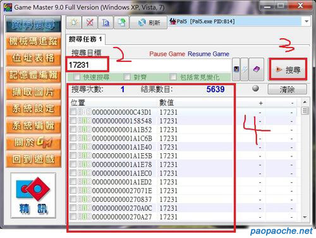The height and width of the screenshot is (238, 316).
Task: Click the type icon for row 0000000000158548
Action: [84, 121]
